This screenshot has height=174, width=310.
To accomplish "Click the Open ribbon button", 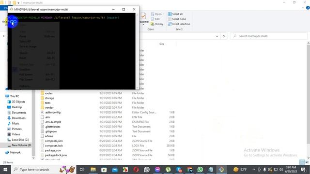I will click(156, 14).
